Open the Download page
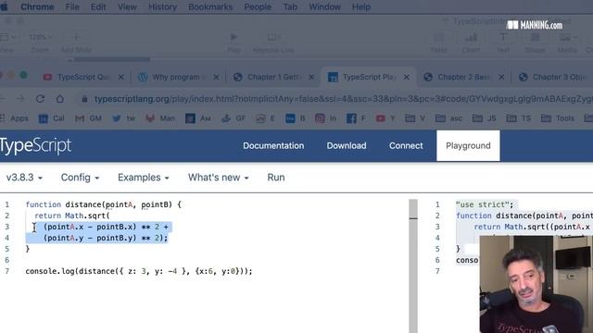This screenshot has width=593, height=333. pyautogui.click(x=347, y=146)
